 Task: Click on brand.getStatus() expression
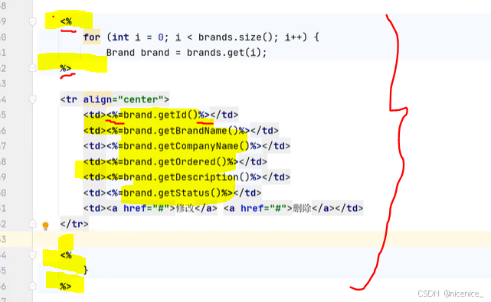pos(172,193)
